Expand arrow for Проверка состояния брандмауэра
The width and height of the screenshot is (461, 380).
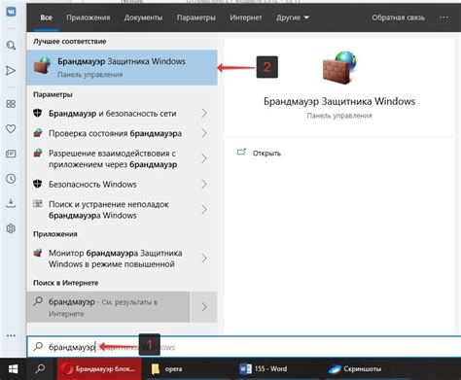[x=204, y=133]
